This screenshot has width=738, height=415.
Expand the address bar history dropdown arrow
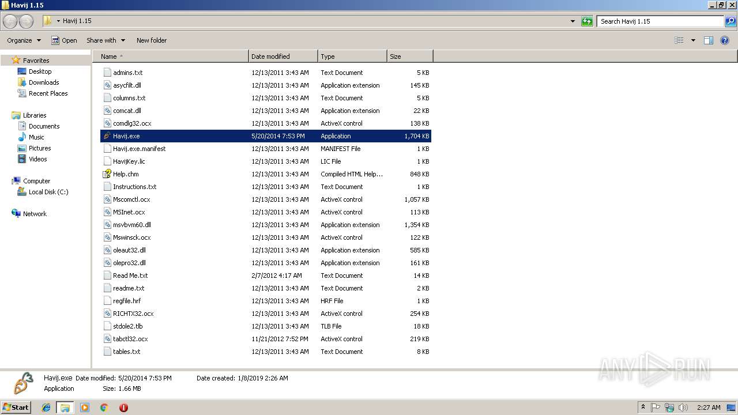[573, 21]
